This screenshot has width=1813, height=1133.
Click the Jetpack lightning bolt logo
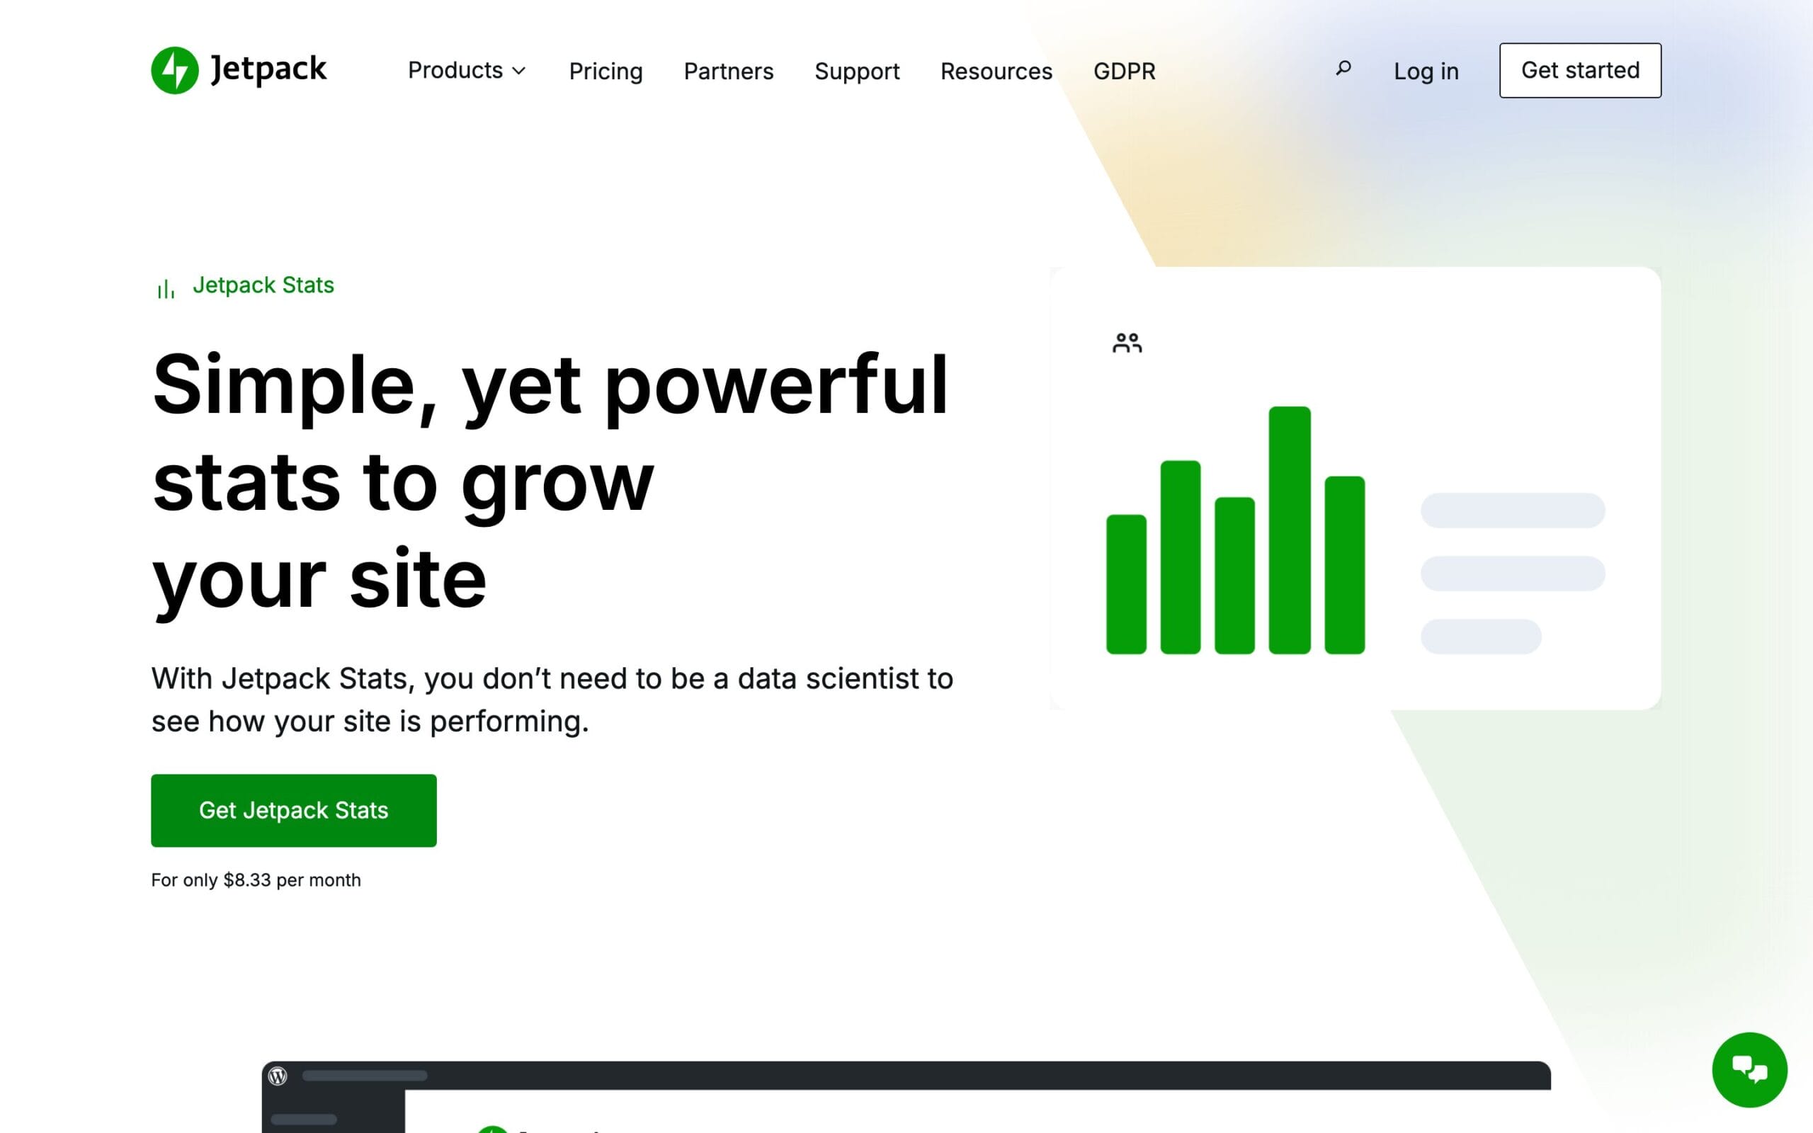(174, 70)
